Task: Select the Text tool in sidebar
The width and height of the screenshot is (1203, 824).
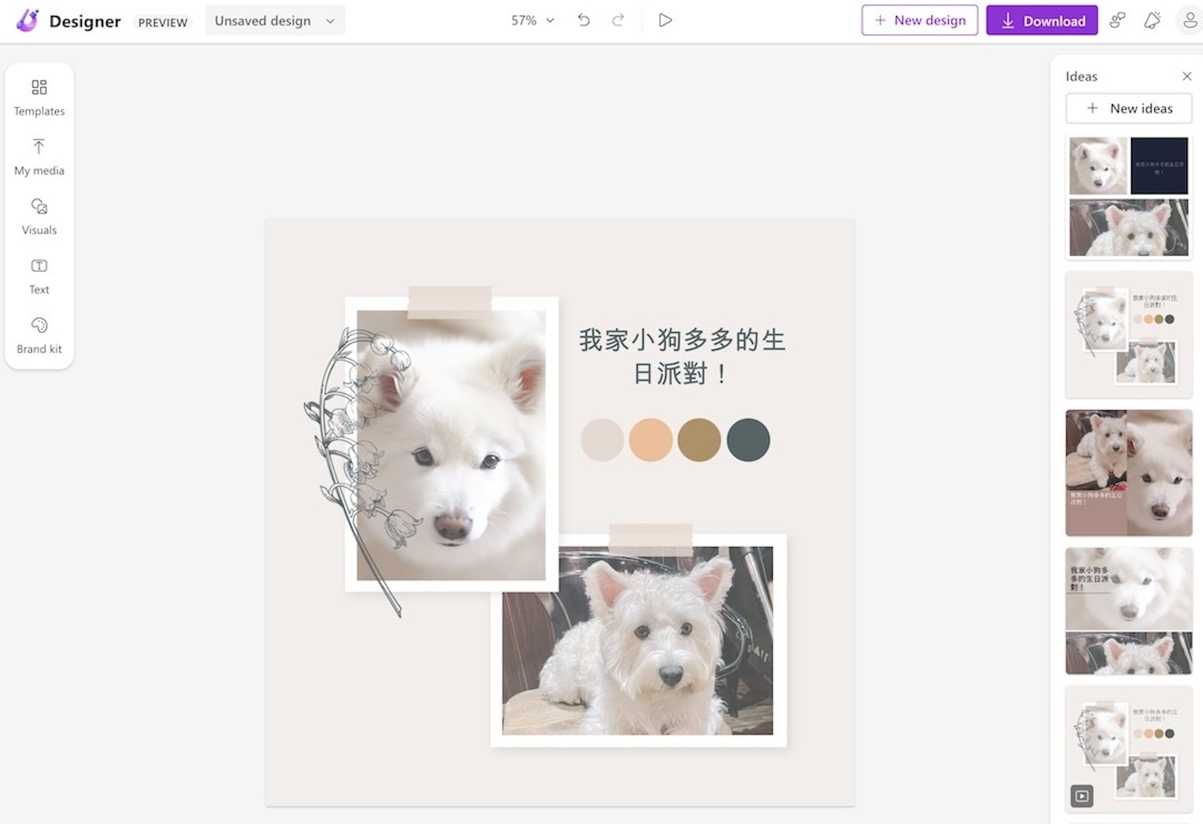Action: [39, 276]
